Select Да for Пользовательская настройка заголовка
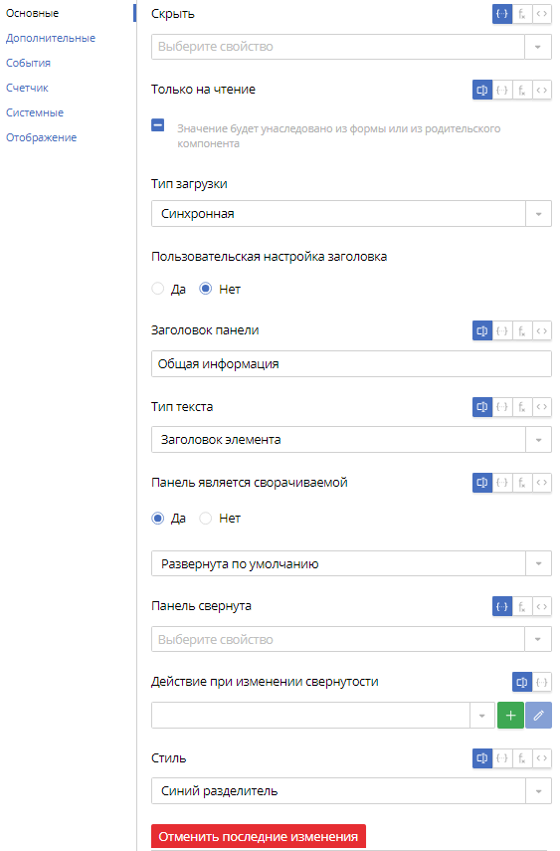This screenshot has height=851, width=560. point(158,289)
